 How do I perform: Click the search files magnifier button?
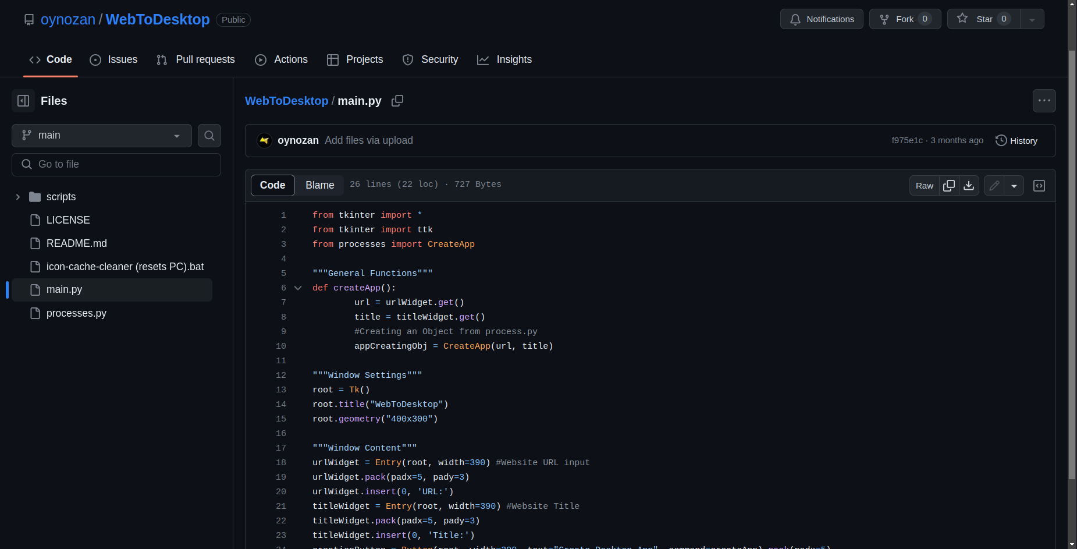(x=209, y=136)
